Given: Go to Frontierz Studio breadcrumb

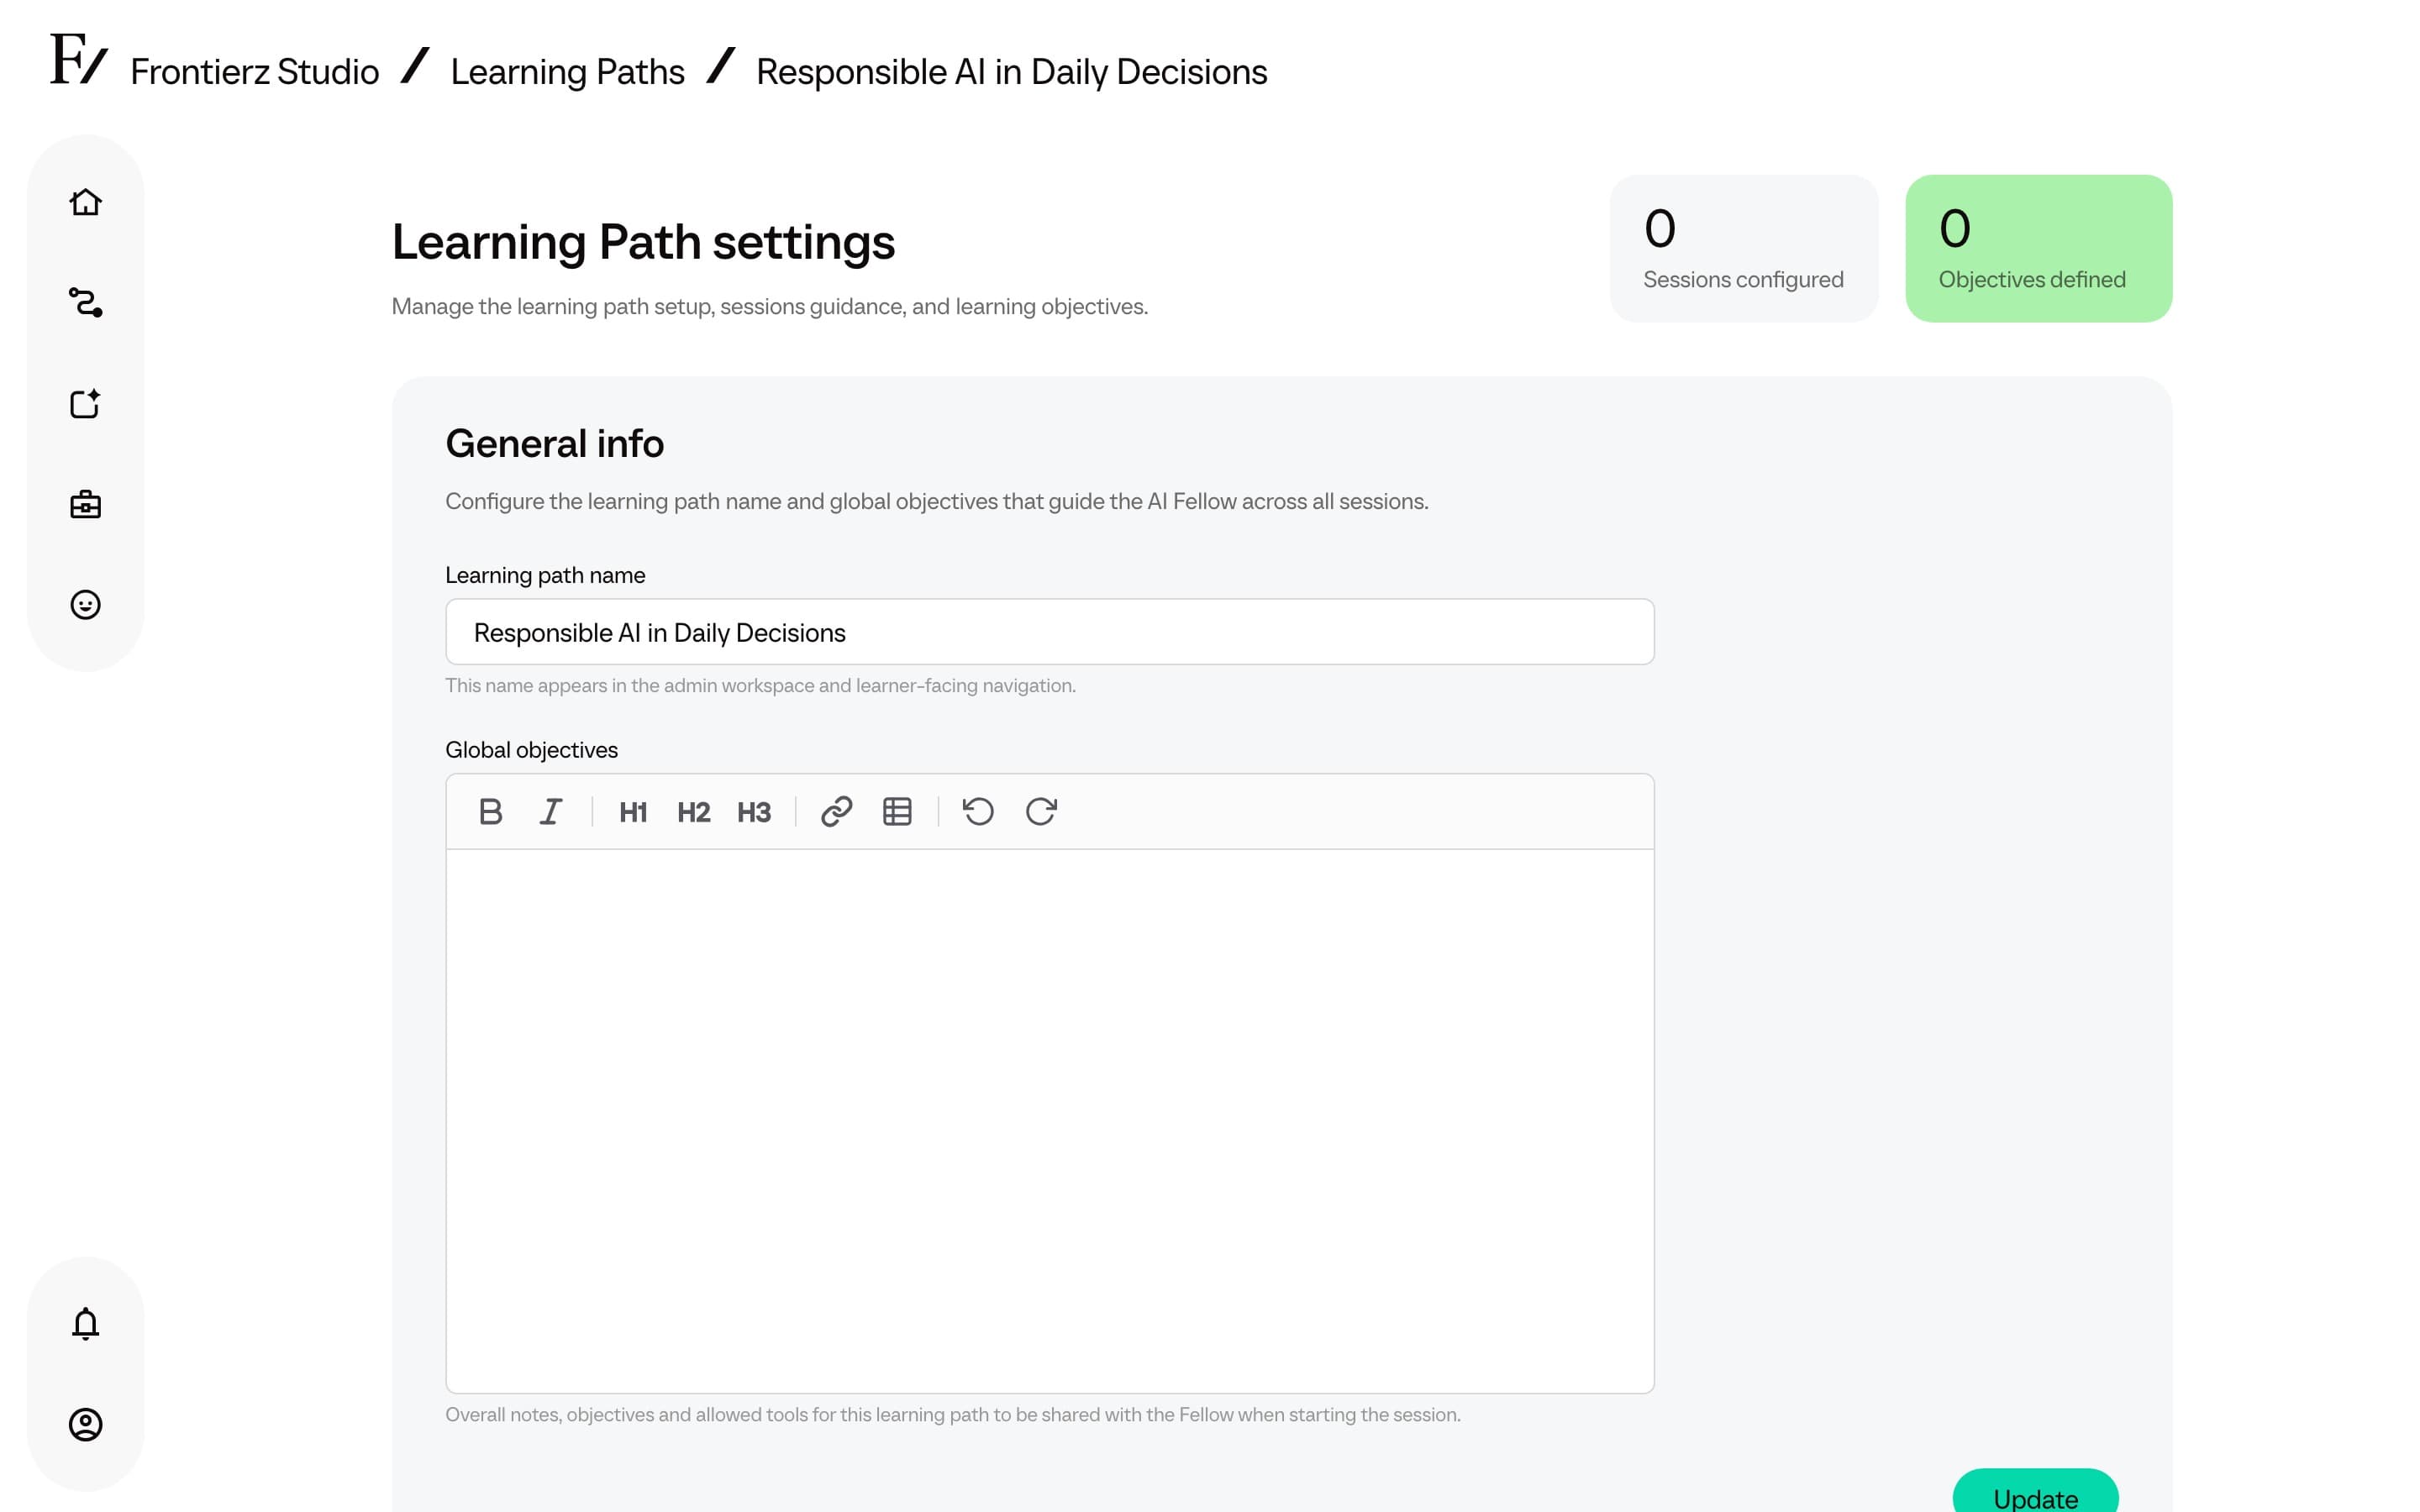Looking at the screenshot, I should (255, 72).
